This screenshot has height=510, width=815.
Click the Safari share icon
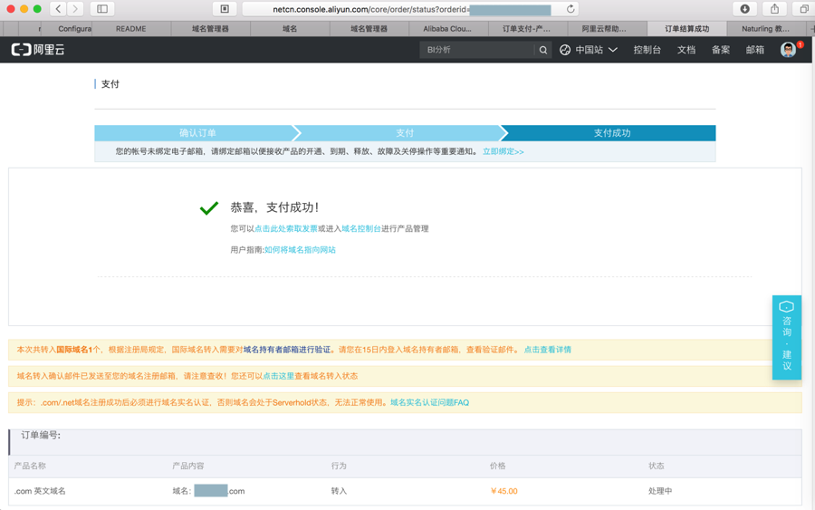coord(774,9)
